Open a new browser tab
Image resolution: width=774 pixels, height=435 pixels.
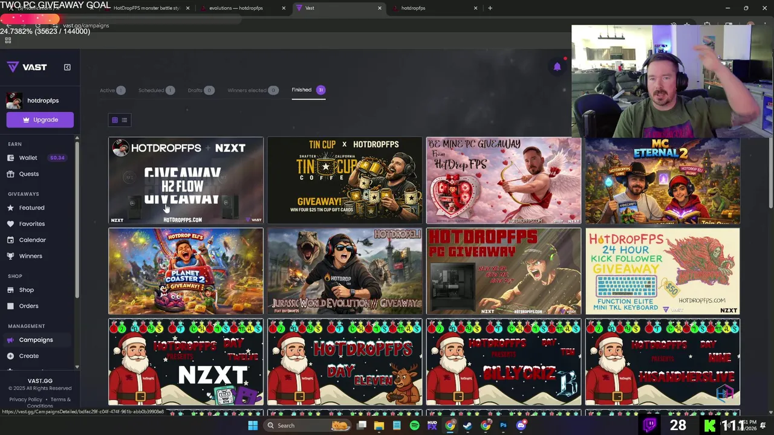[x=490, y=8]
